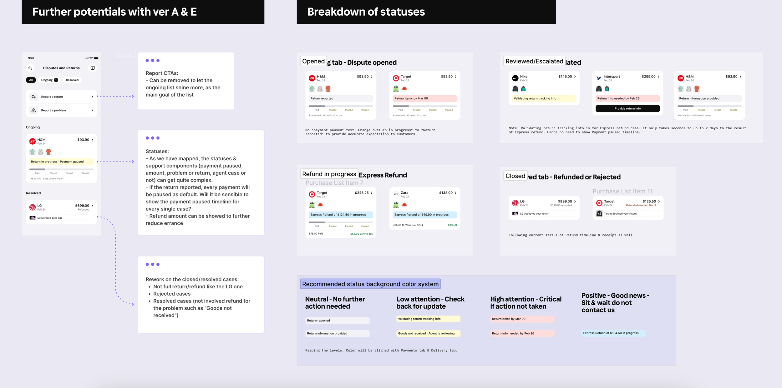Expand the Report a return chevron
The width and height of the screenshot is (782, 388).
coord(92,97)
